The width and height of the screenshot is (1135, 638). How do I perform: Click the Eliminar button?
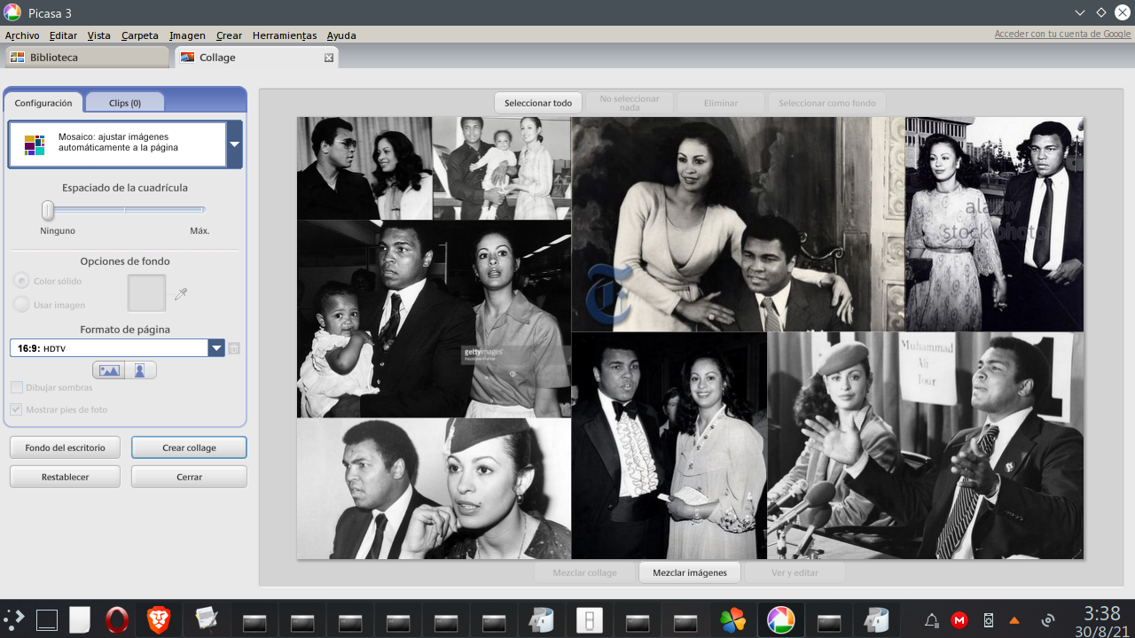(721, 103)
